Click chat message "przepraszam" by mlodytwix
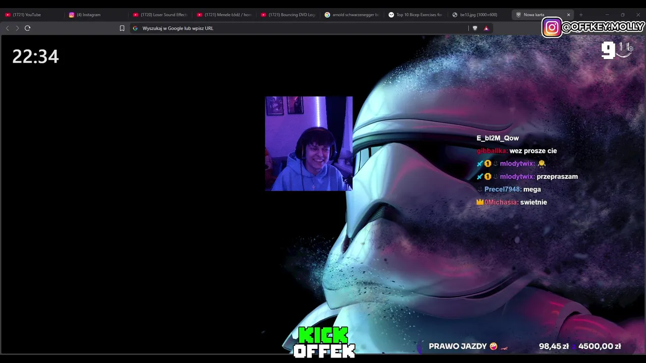The height and width of the screenshot is (363, 646). coord(557,176)
